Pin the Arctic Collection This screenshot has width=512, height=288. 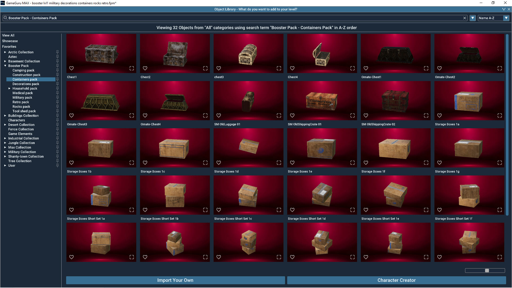click(57, 52)
